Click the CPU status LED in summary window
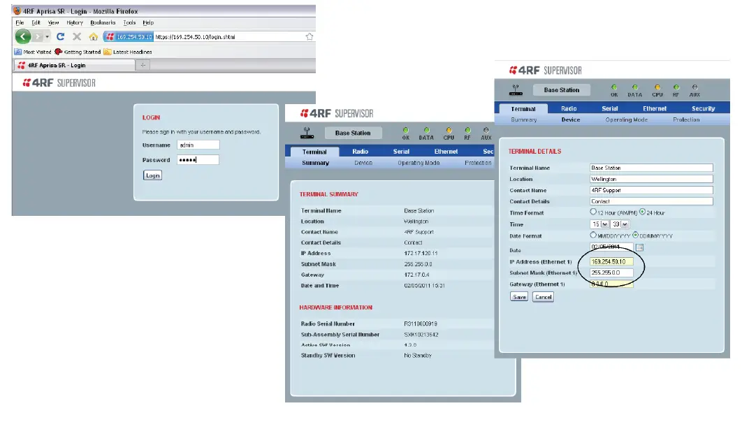This screenshot has width=742, height=436. [449, 130]
